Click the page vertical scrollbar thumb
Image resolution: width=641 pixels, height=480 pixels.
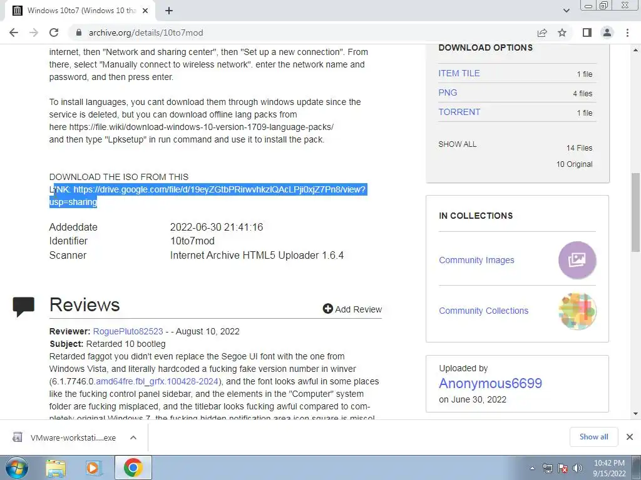[635, 212]
